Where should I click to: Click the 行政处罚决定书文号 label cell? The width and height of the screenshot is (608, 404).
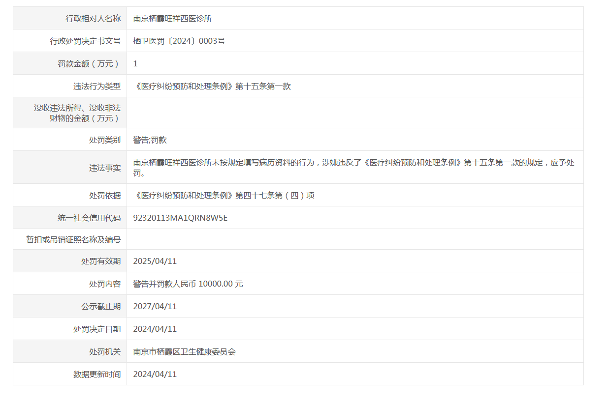coord(85,41)
